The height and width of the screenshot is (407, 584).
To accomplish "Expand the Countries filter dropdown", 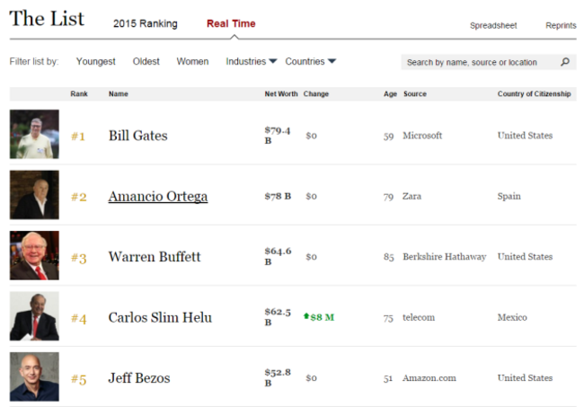I will (x=311, y=61).
